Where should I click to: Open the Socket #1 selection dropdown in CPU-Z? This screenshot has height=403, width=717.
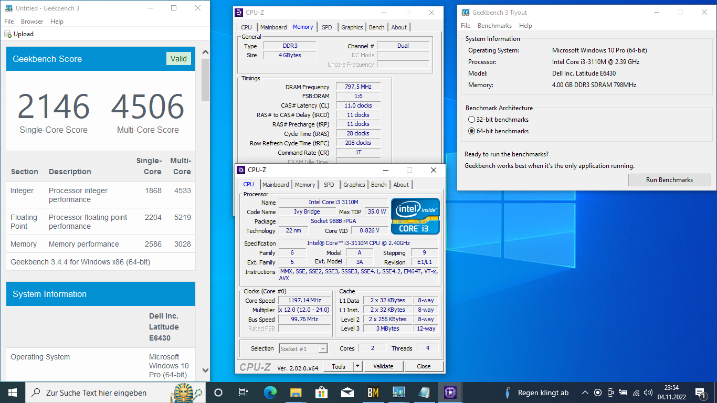303,348
